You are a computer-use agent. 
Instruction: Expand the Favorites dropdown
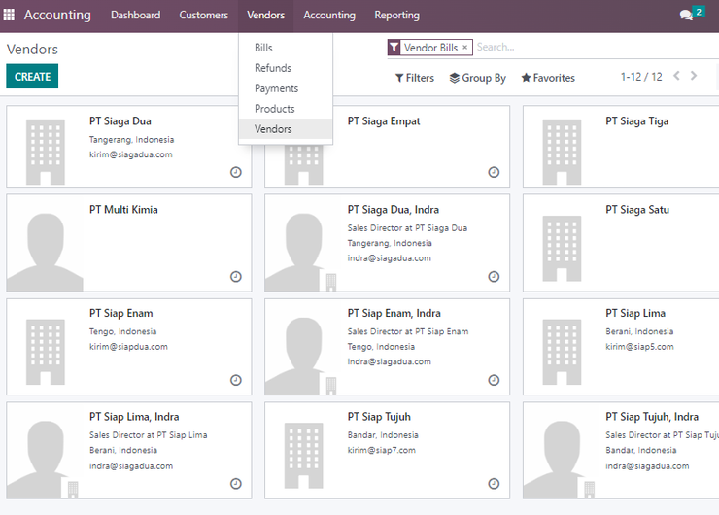tap(548, 78)
